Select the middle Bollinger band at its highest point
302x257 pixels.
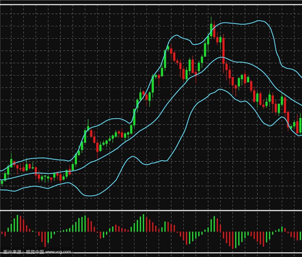[222, 58]
